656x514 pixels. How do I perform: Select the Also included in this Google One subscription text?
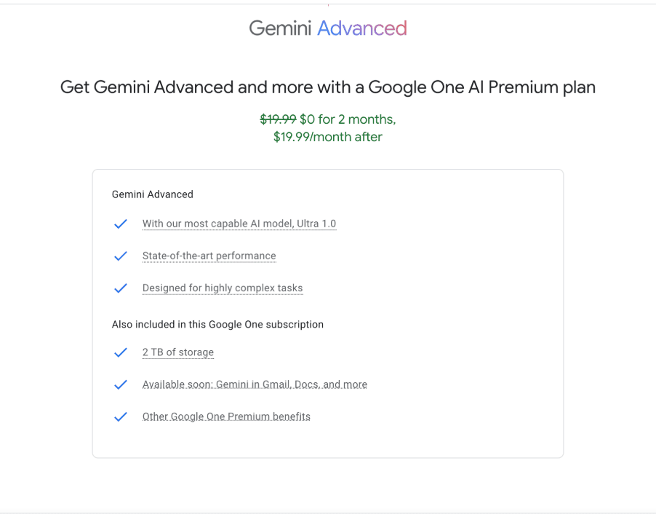[218, 324]
